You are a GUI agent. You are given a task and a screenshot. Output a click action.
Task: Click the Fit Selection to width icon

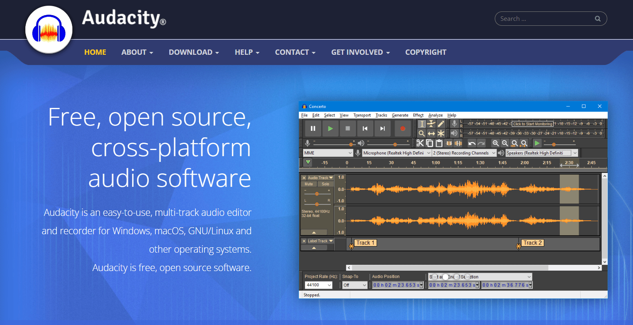[514, 143]
